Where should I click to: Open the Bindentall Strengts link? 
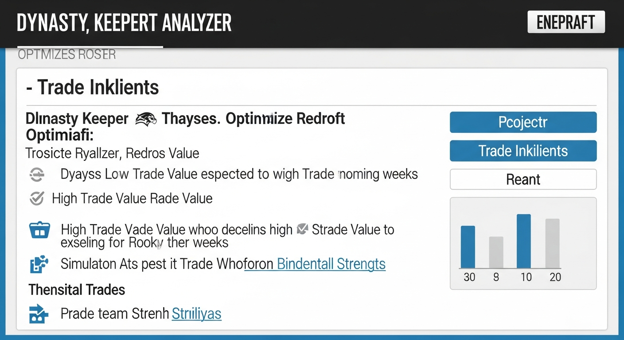pyautogui.click(x=330, y=264)
